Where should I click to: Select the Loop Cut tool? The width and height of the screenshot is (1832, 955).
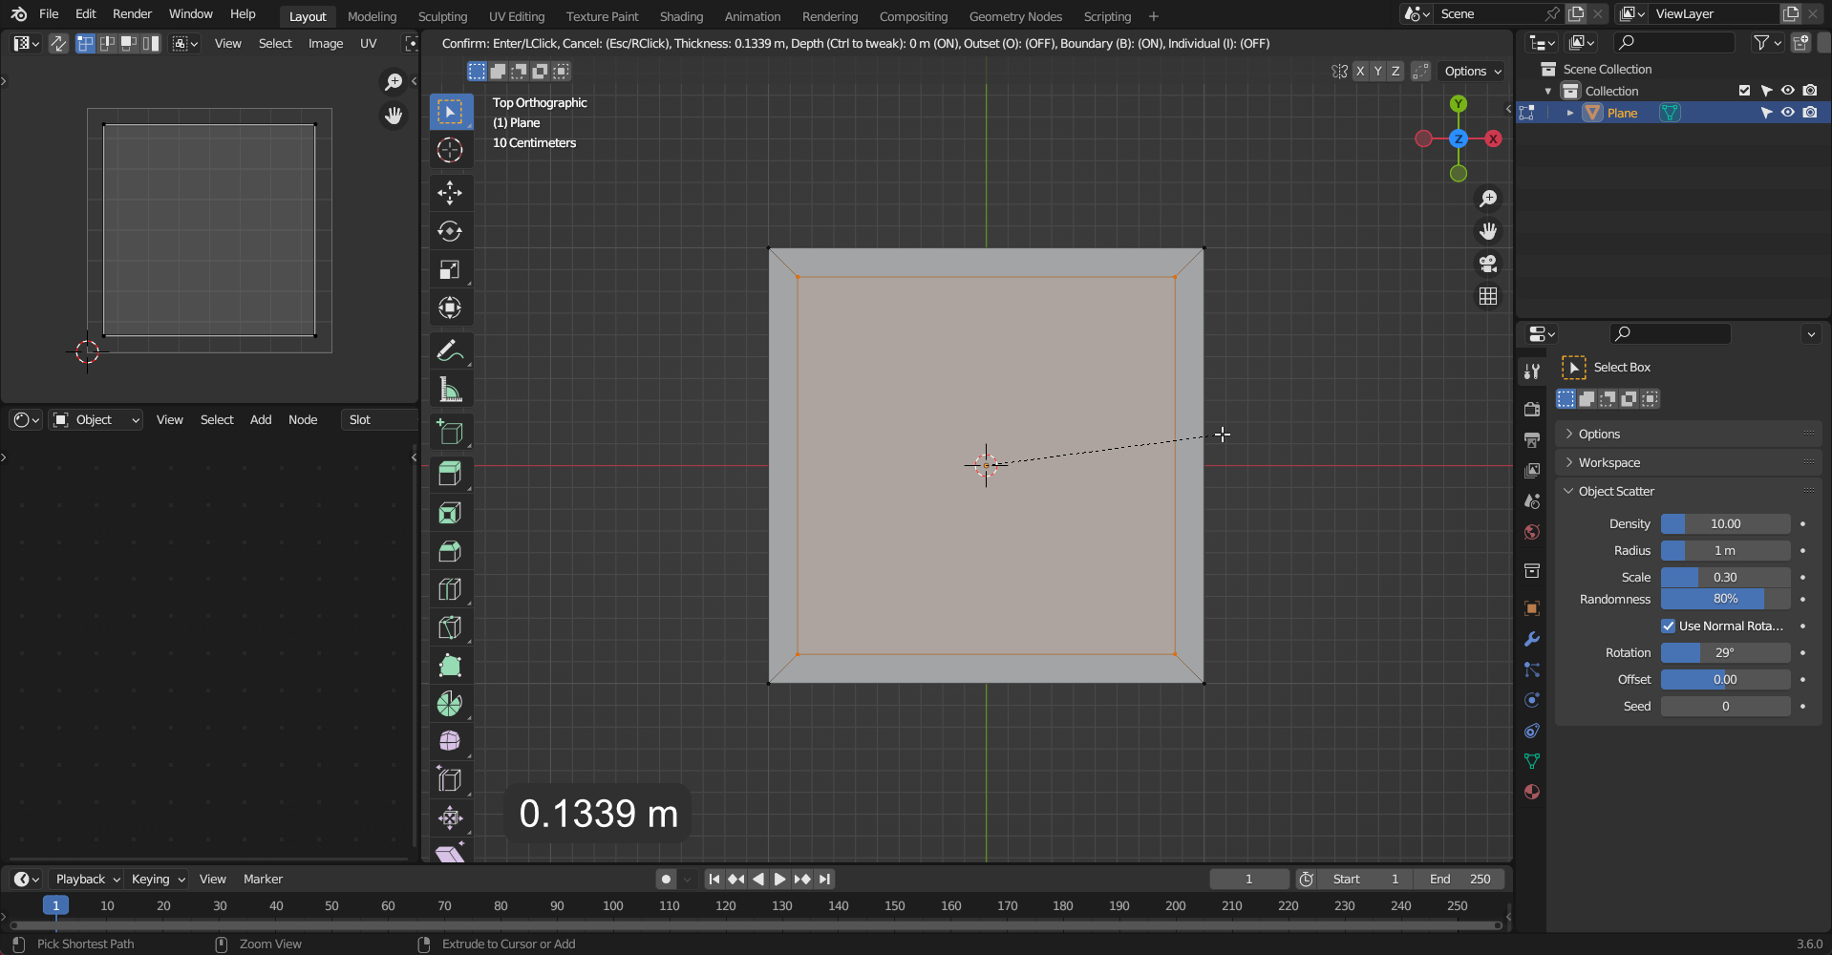(450, 588)
